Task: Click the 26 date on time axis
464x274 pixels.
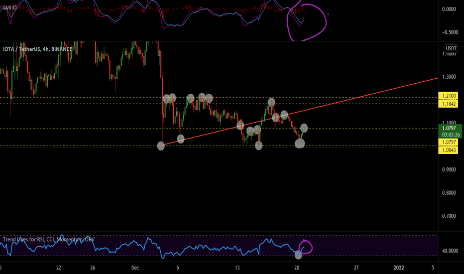Action: tap(93, 268)
